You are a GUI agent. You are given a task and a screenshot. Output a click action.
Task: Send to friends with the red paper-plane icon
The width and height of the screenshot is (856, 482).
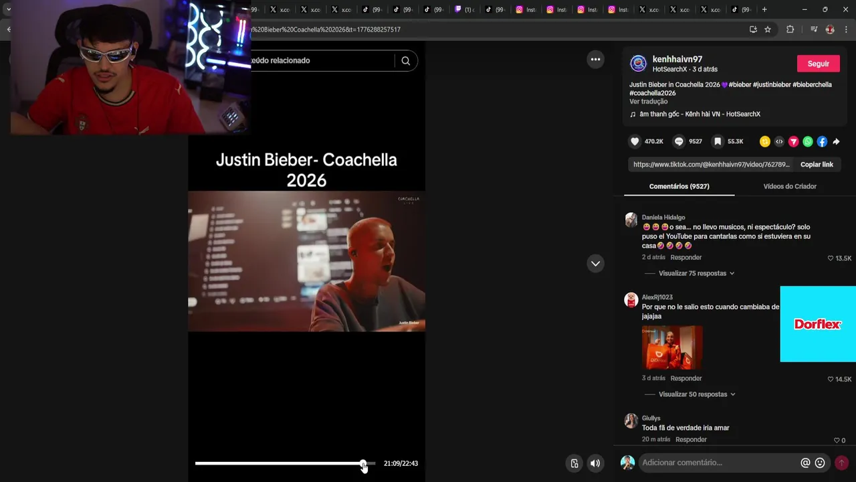pos(794,141)
